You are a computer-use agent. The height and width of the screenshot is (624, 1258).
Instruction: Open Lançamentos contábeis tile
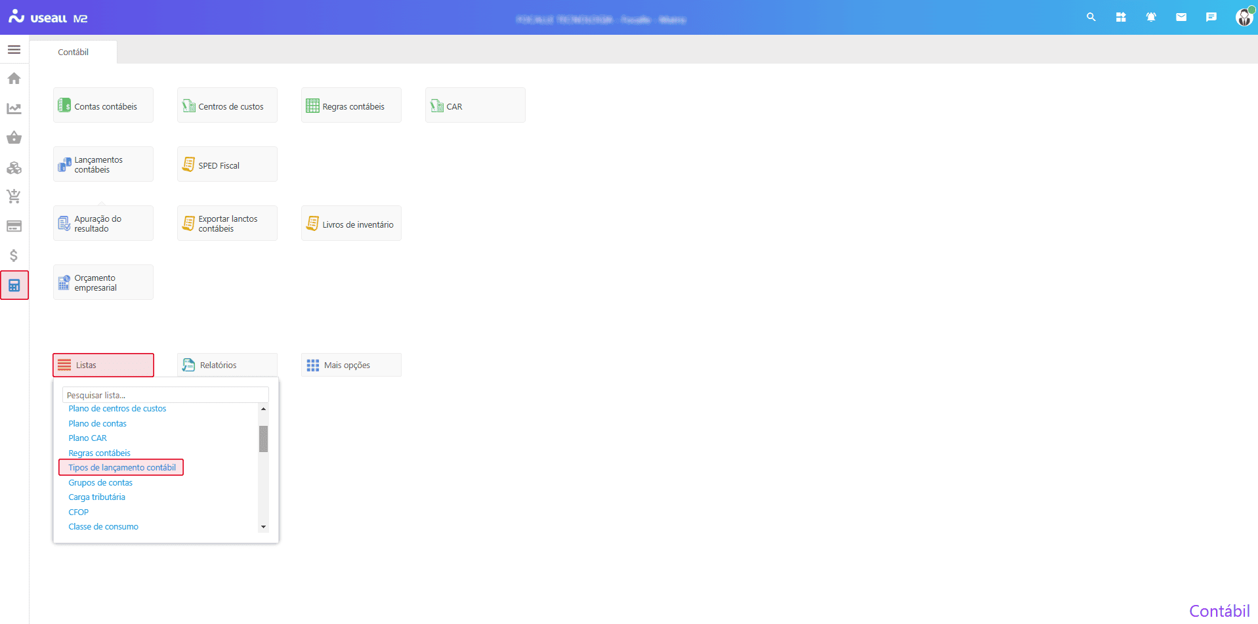(103, 164)
